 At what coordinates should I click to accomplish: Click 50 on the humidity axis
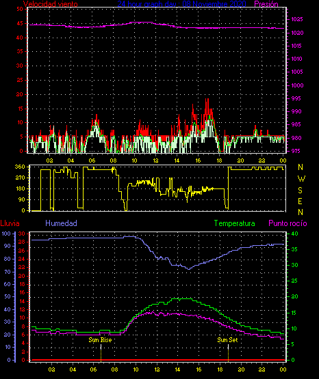[8, 296]
